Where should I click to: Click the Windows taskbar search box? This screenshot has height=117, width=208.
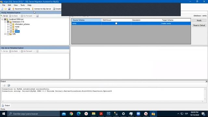coord(33,114)
